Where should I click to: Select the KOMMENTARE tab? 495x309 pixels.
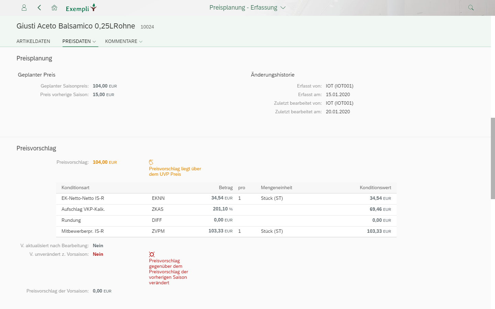point(121,41)
